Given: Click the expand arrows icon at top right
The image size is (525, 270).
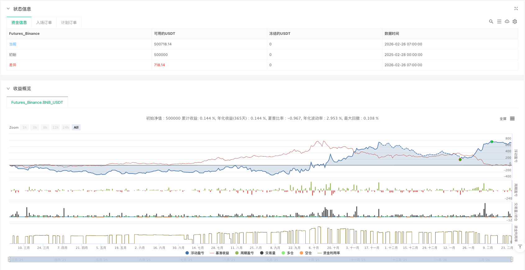Looking at the screenshot, I should tap(516, 9).
